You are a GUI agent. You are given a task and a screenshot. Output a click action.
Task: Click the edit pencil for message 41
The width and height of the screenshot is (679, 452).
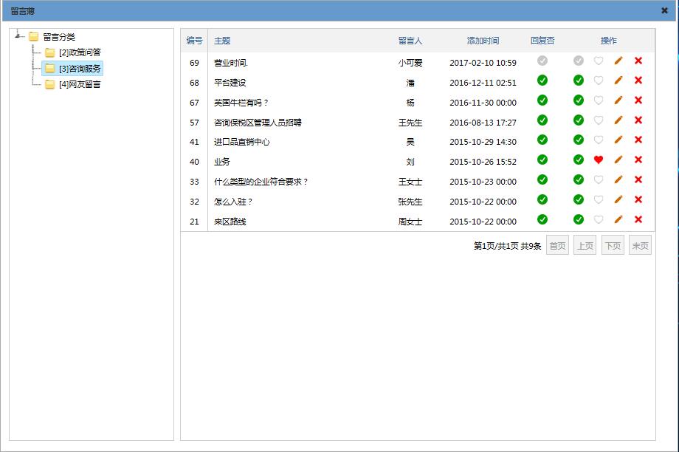click(x=618, y=140)
